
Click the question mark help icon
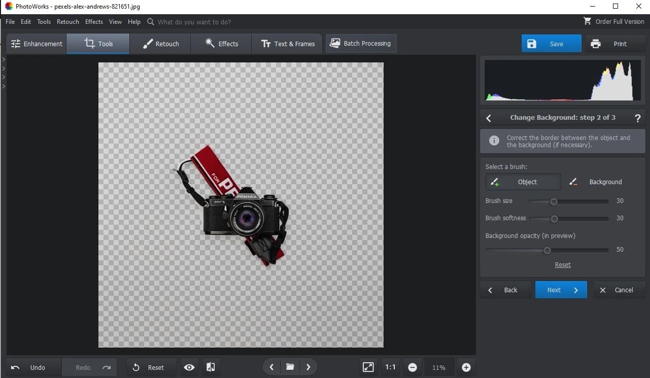pos(637,118)
